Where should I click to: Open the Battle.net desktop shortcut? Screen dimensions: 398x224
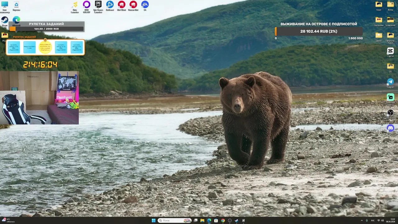click(110, 6)
